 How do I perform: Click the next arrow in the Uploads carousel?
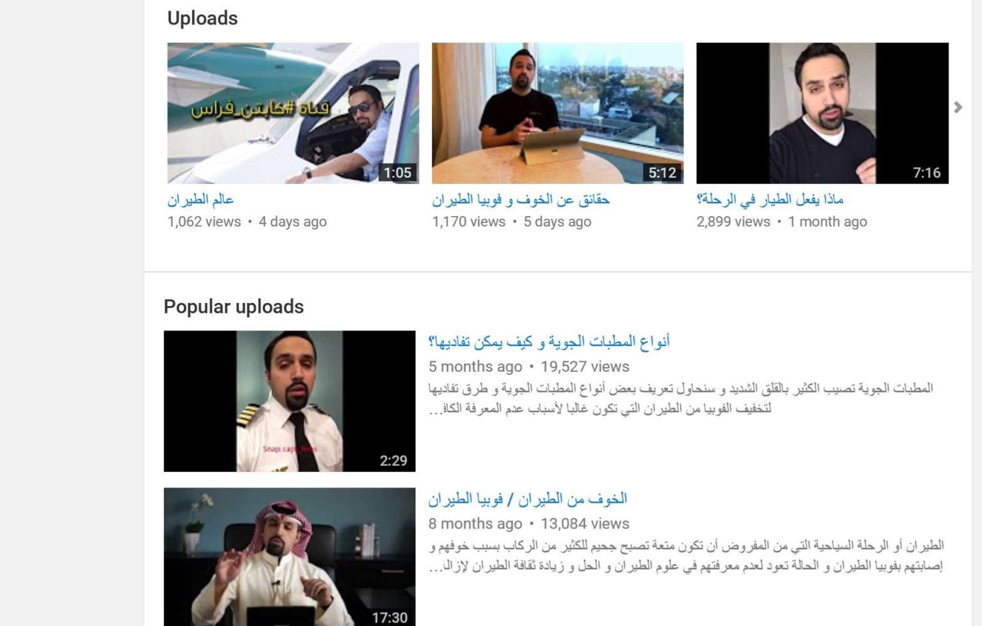pos(958,107)
